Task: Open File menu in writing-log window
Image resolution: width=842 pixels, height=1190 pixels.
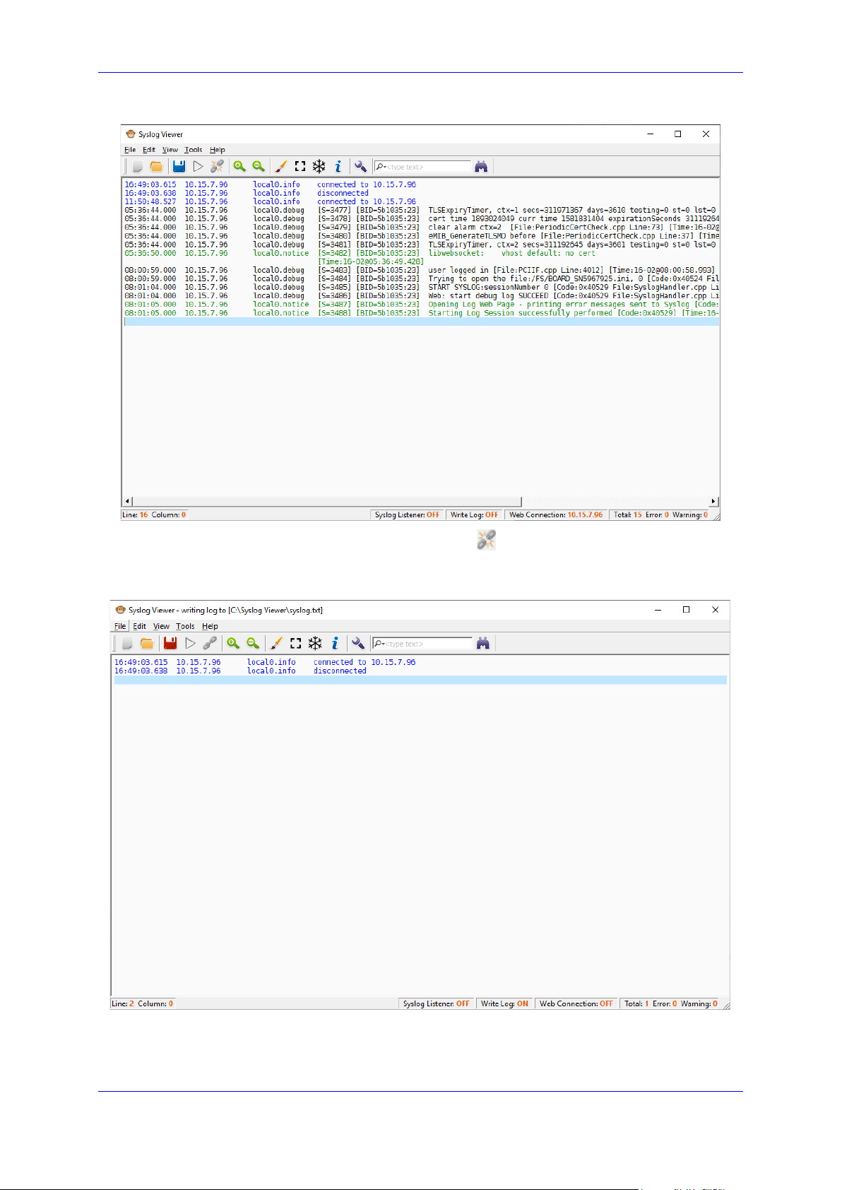Action: (120, 626)
